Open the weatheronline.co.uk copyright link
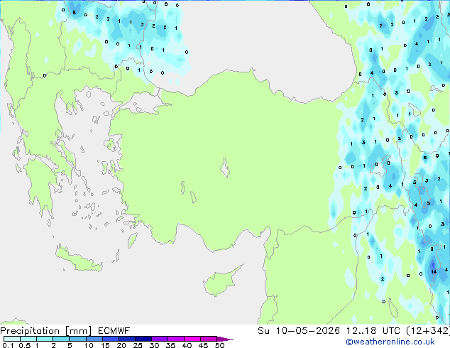 [x=390, y=342]
